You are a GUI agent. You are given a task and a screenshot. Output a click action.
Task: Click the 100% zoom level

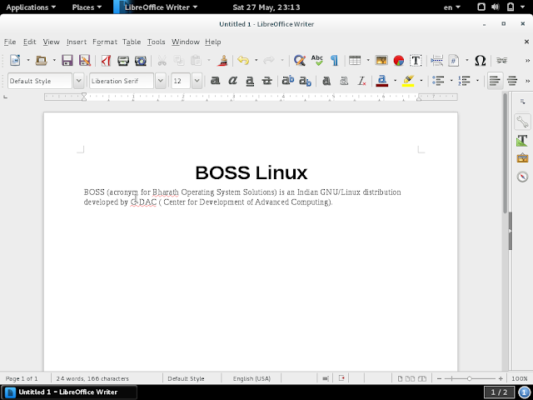click(x=520, y=378)
